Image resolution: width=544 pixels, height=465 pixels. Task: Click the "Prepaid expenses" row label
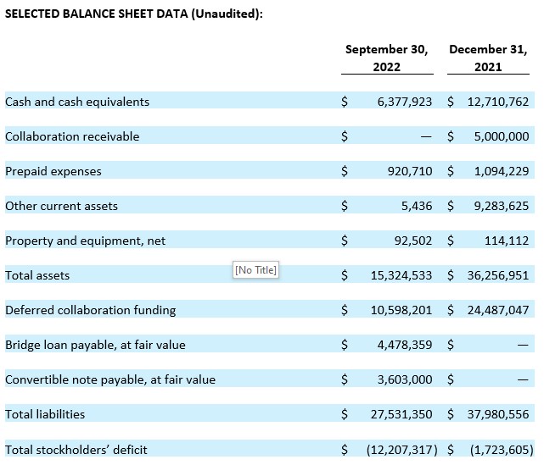point(53,171)
